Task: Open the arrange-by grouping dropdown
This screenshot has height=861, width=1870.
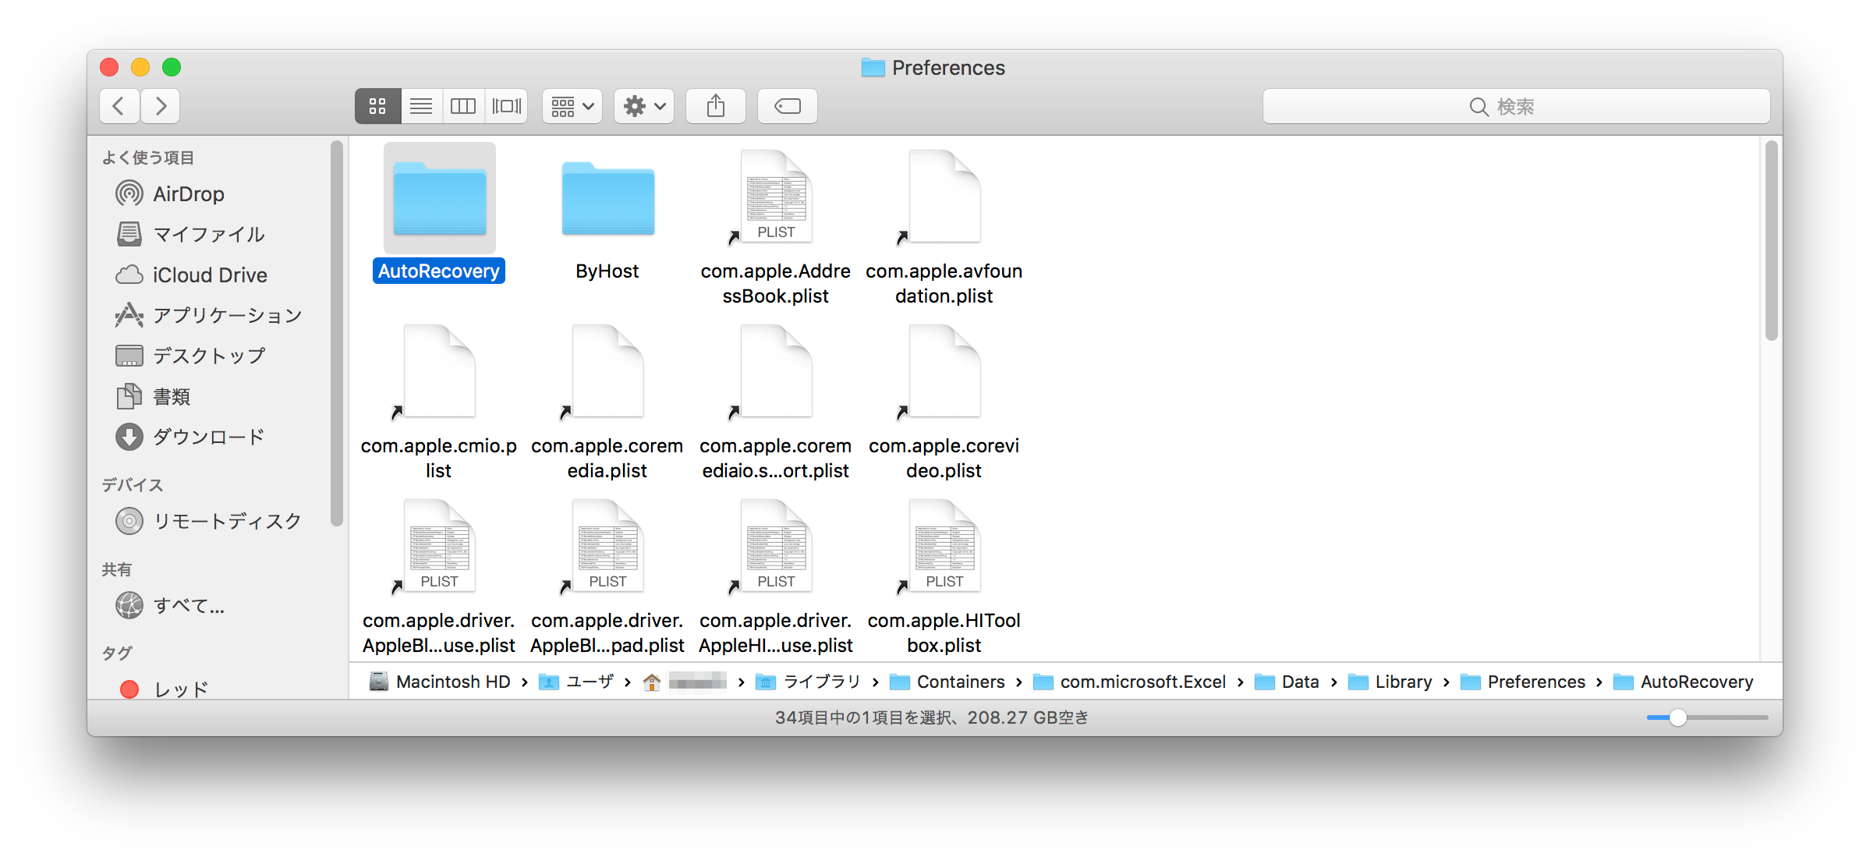Action: point(572,106)
